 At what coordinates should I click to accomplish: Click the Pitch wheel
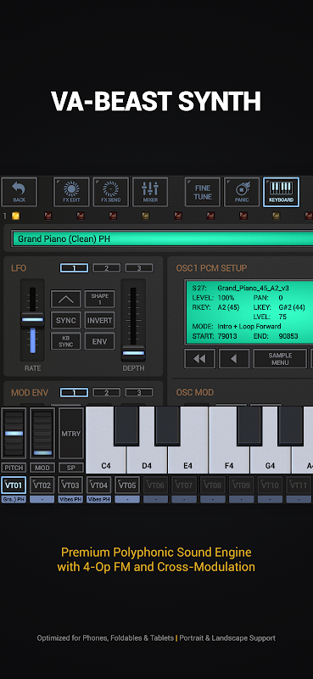pos(14,433)
